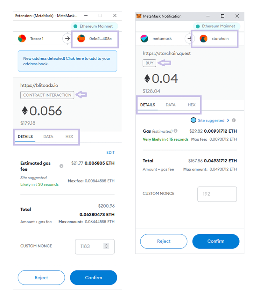Click the starchain recipient identicon
Screen dimensions: 260x302
point(203,39)
